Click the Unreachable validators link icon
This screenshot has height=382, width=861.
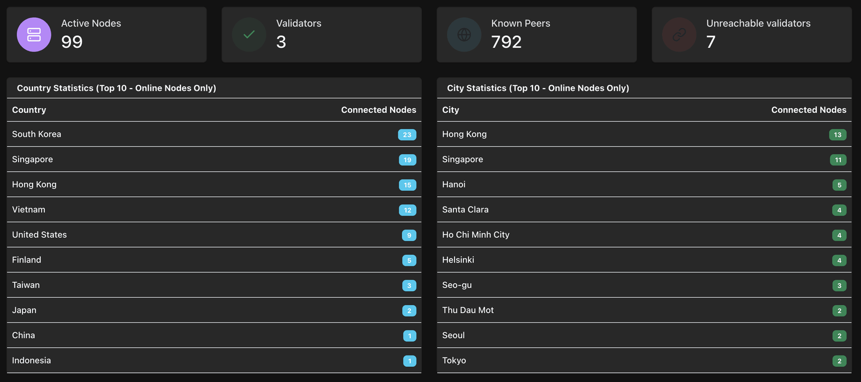click(x=679, y=35)
